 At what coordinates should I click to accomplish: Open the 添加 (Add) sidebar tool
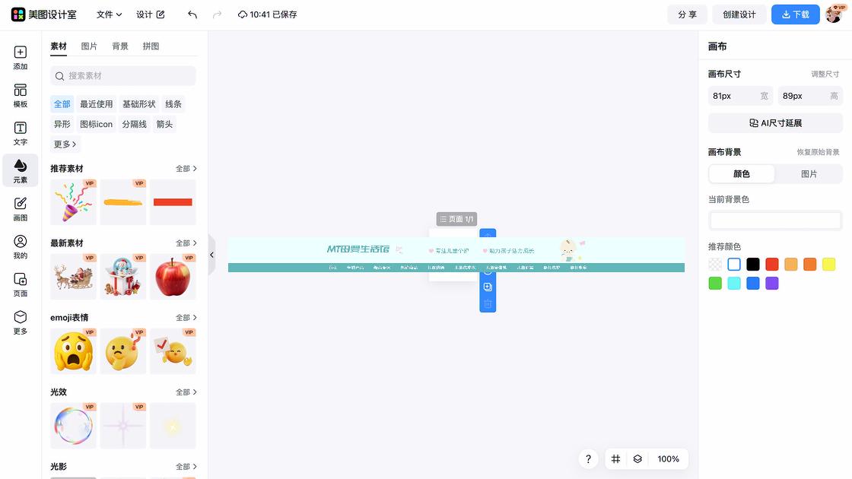[20, 58]
